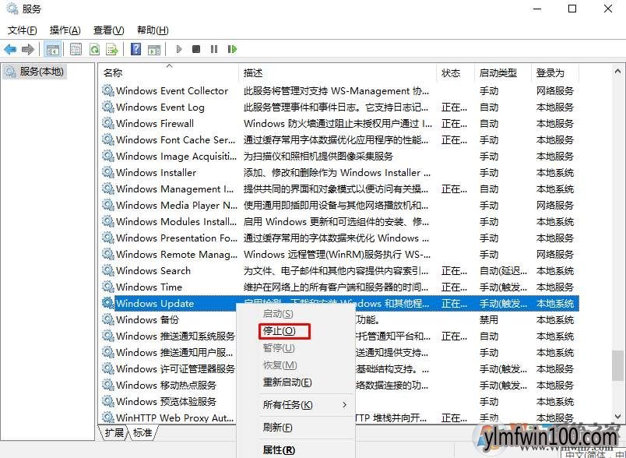Click the Refresh toolbar icon
Screen dimensions: 626x458
95,50
